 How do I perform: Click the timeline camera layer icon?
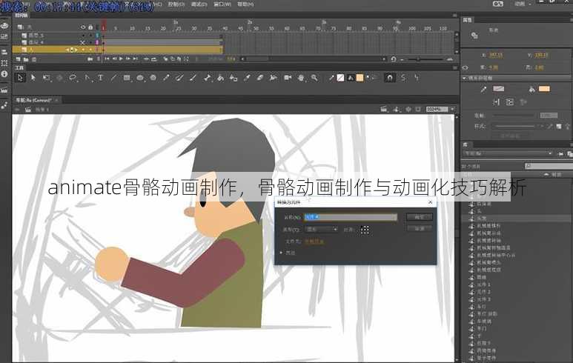[x=90, y=59]
